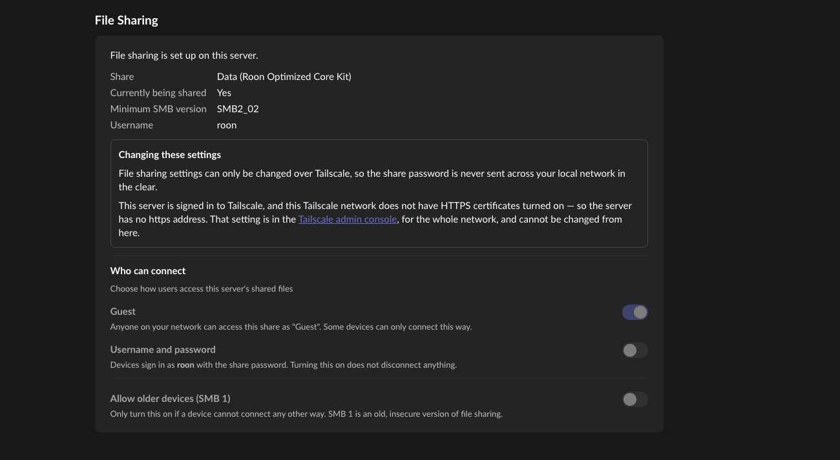
Task: Open the Tailscale admin console link
Action: click(x=348, y=219)
